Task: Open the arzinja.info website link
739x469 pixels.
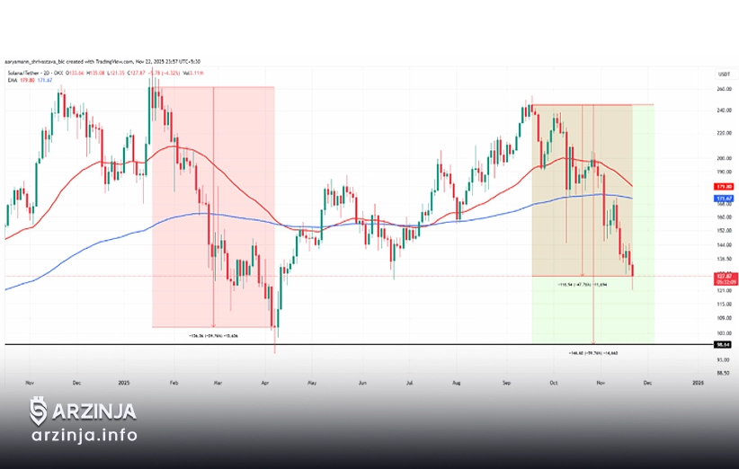Action: point(83,436)
